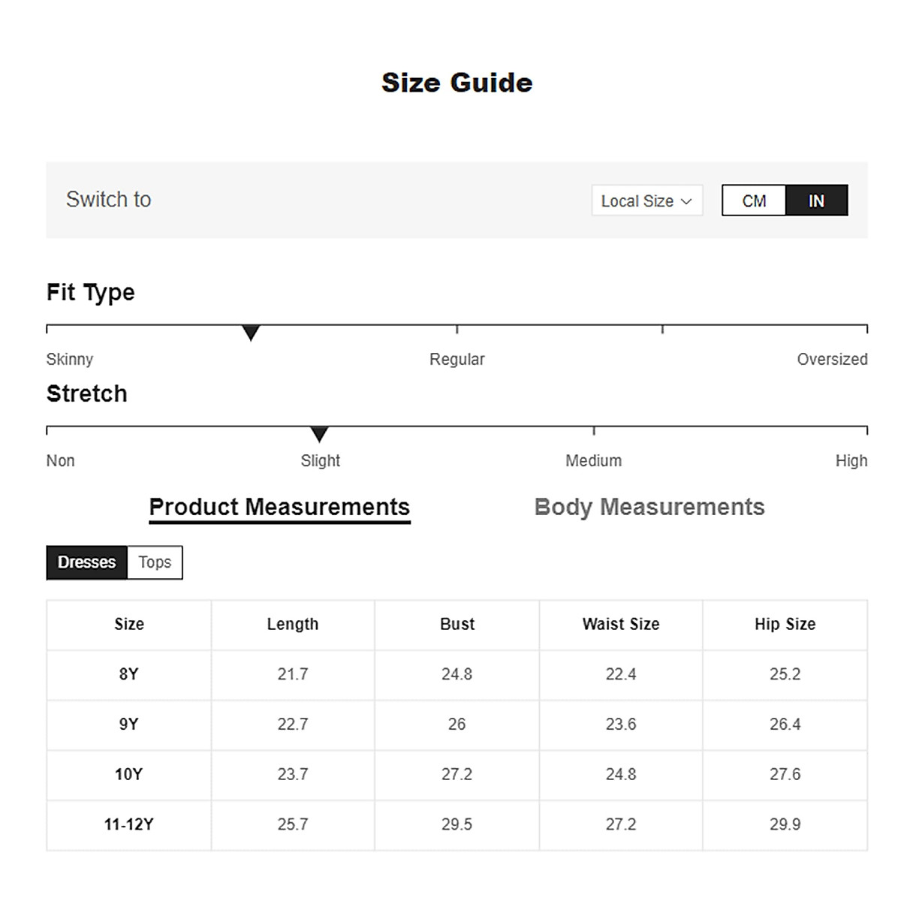This screenshot has height=901, width=901.
Task: Click the Waist Size column header
Action: point(621,624)
